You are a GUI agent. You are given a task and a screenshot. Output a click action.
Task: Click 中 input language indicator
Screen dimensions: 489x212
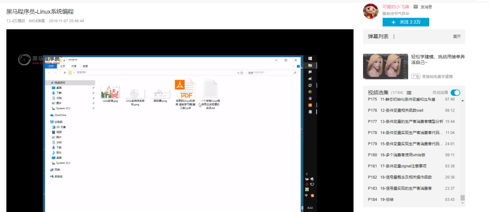coord(306,195)
